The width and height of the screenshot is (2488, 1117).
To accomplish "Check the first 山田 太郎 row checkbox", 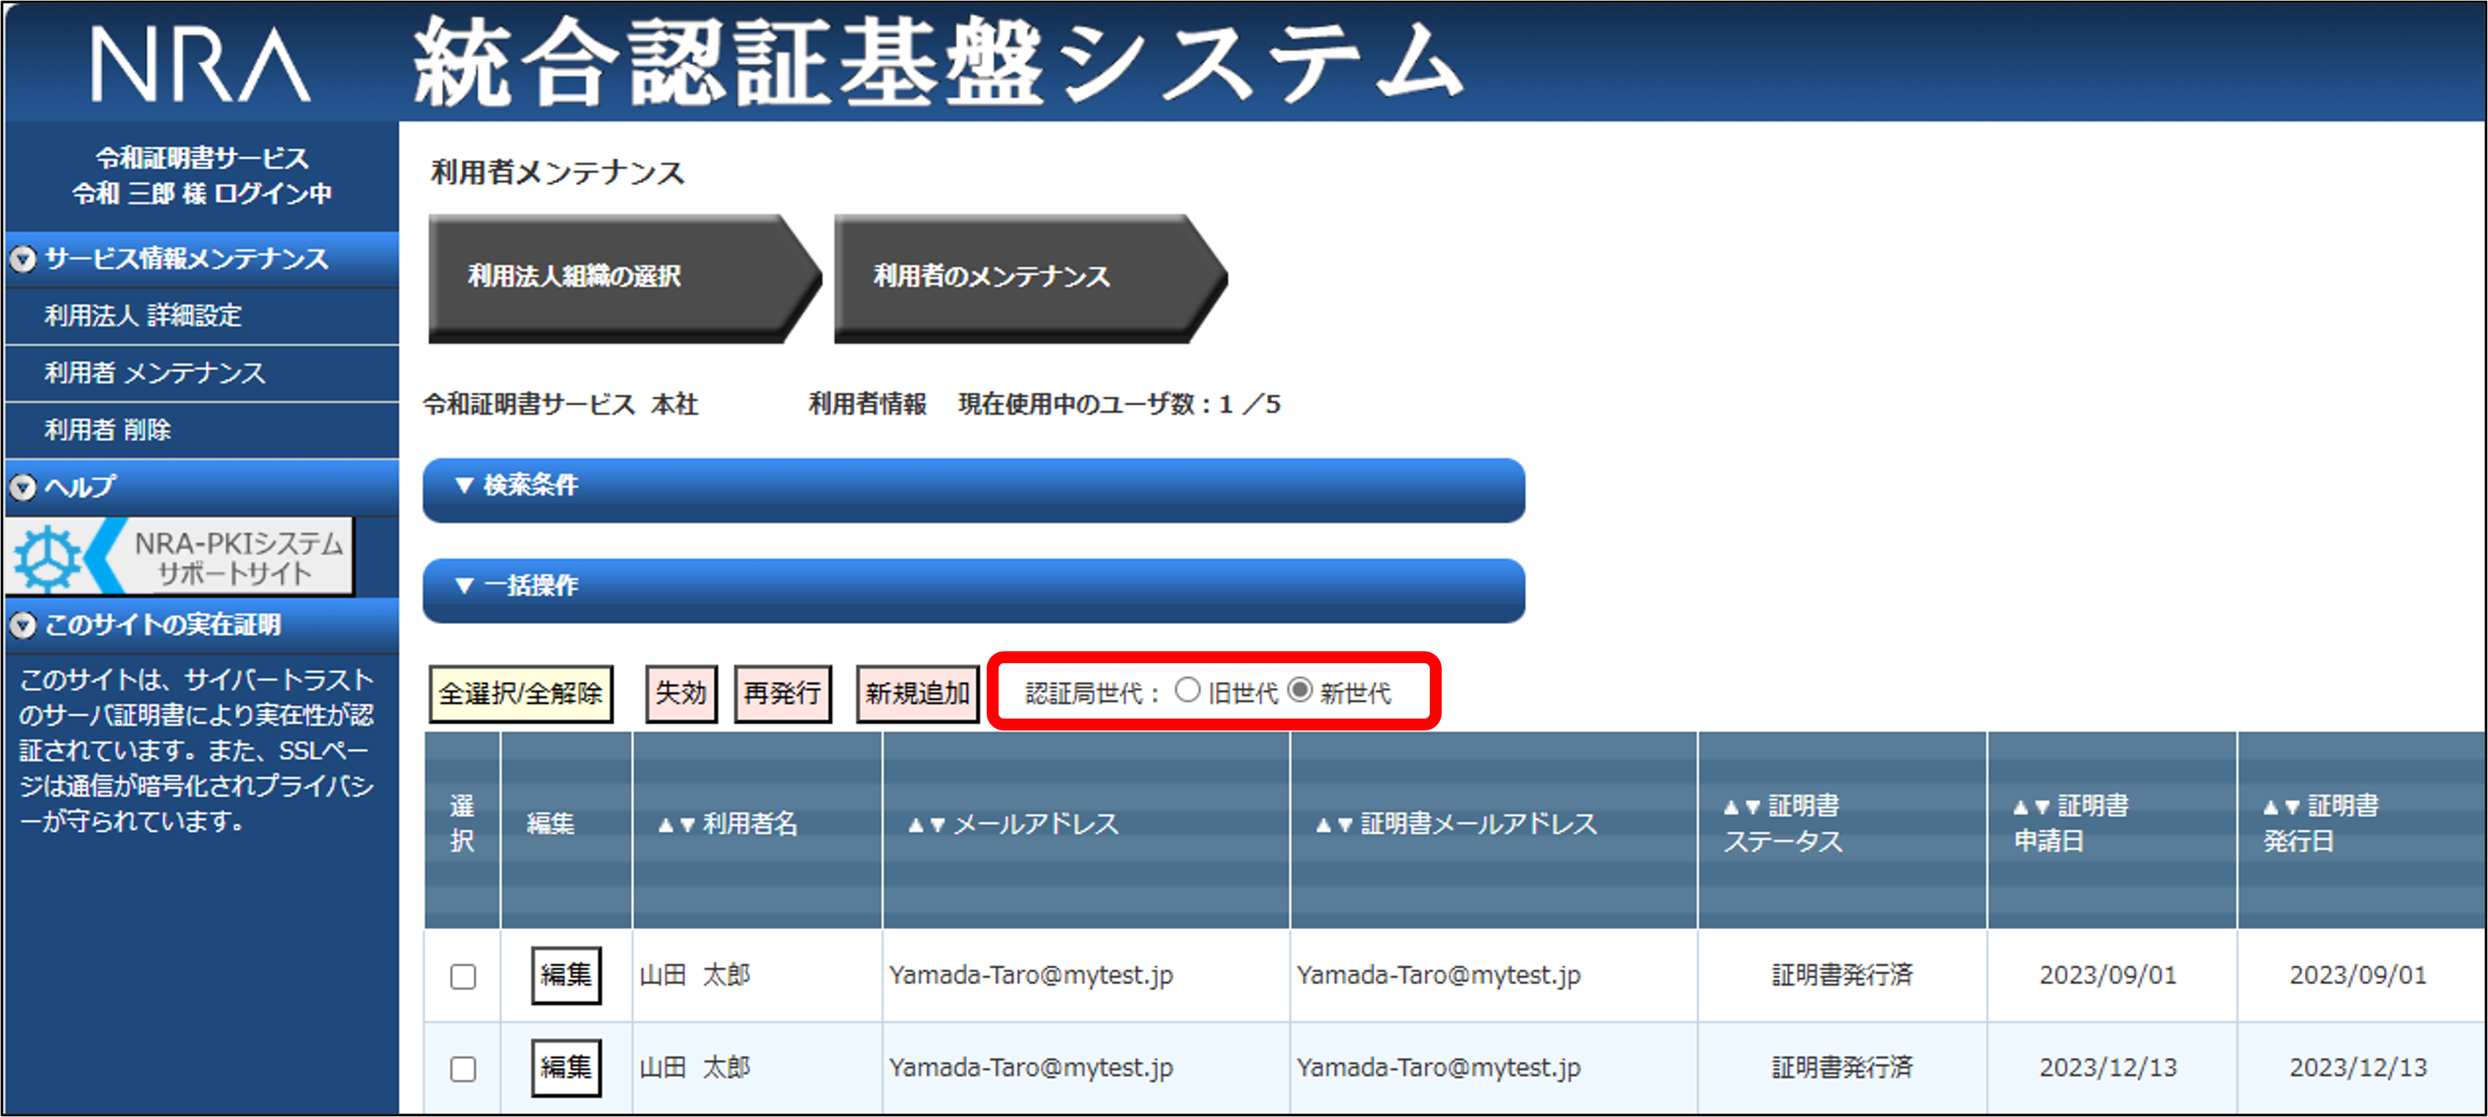I will click(x=463, y=976).
